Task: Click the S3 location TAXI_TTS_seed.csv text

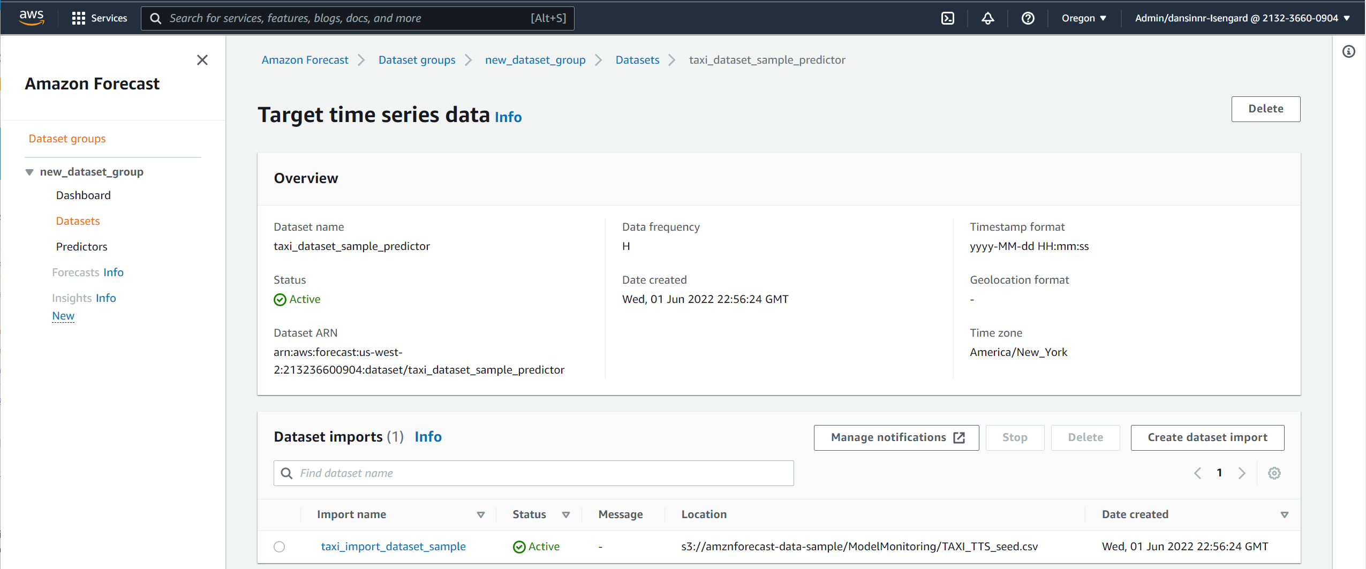Action: [859, 547]
